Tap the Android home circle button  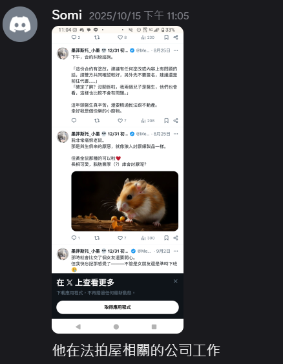116,327
